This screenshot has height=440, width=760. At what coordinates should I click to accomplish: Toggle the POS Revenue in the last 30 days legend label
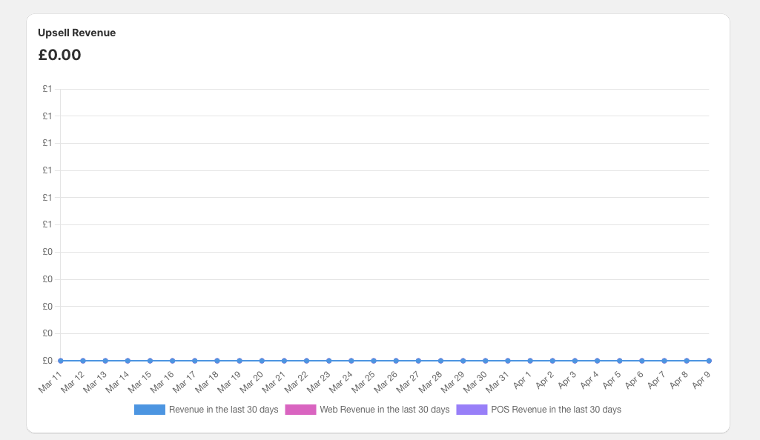(555, 410)
